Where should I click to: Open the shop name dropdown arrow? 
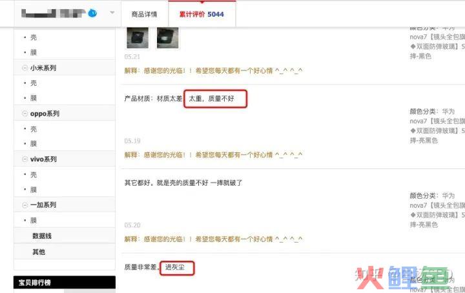[x=112, y=12]
